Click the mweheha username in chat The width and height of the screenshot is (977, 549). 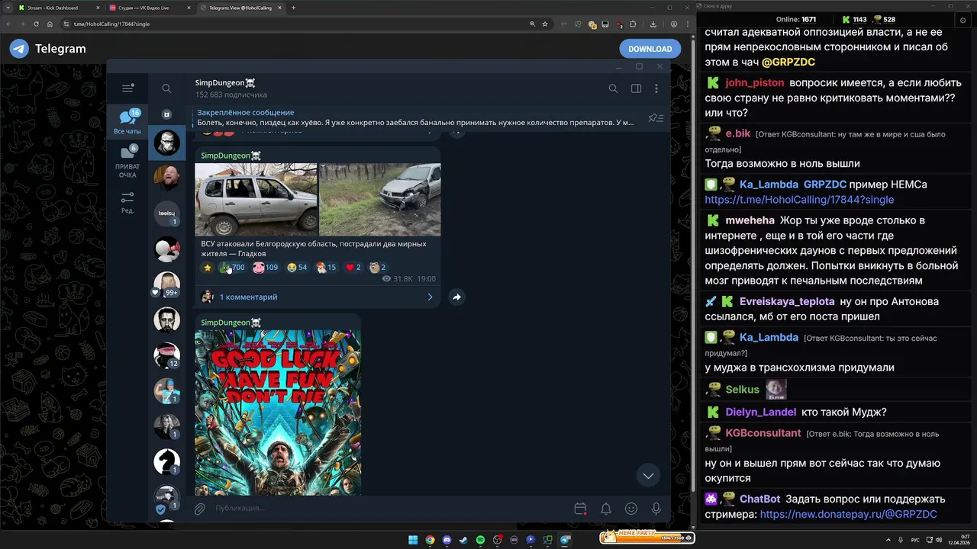(x=750, y=220)
